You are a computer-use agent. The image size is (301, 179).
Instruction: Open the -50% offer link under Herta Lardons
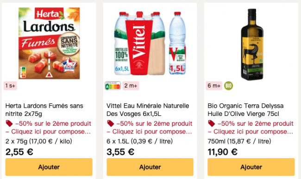tap(48, 128)
